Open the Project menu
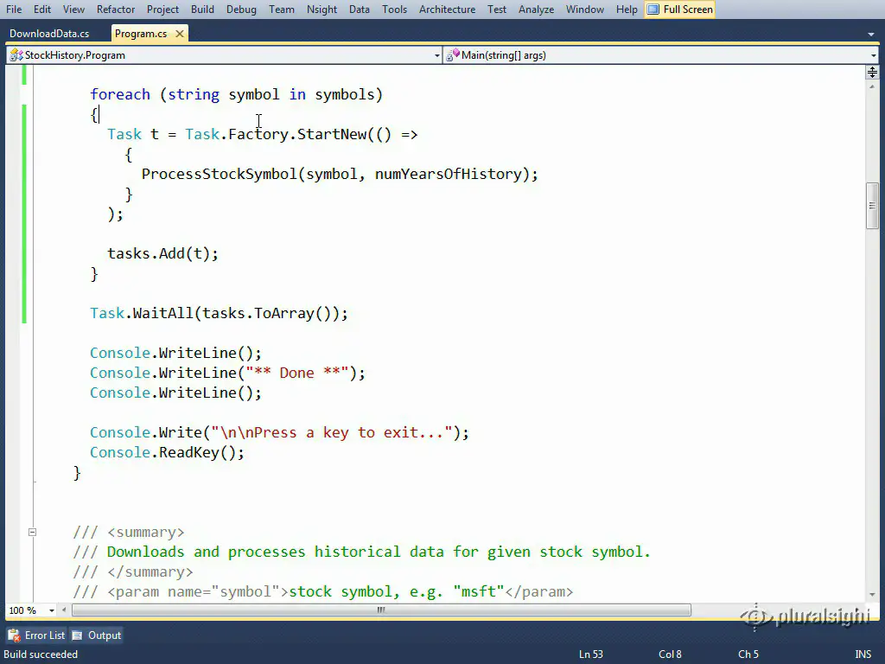The width and height of the screenshot is (885, 664). (x=162, y=10)
